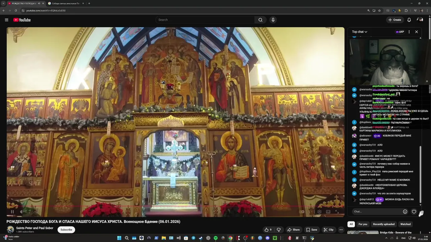Dislike the video
The height and width of the screenshot is (242, 431).
point(279,230)
